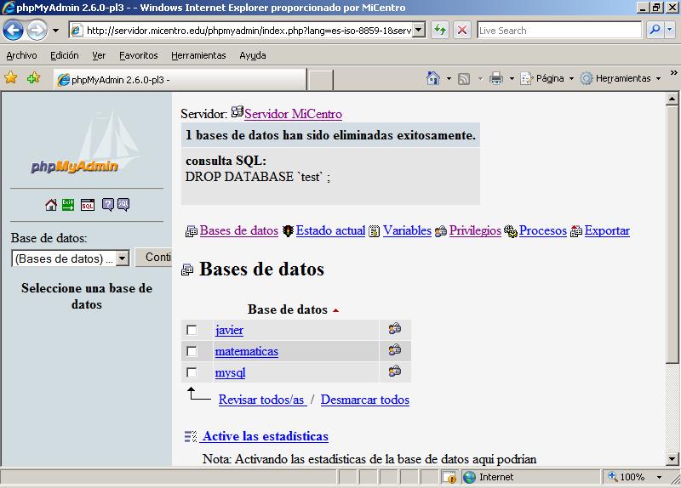
Task: Check privileges icon for mysql database
Action: point(394,372)
